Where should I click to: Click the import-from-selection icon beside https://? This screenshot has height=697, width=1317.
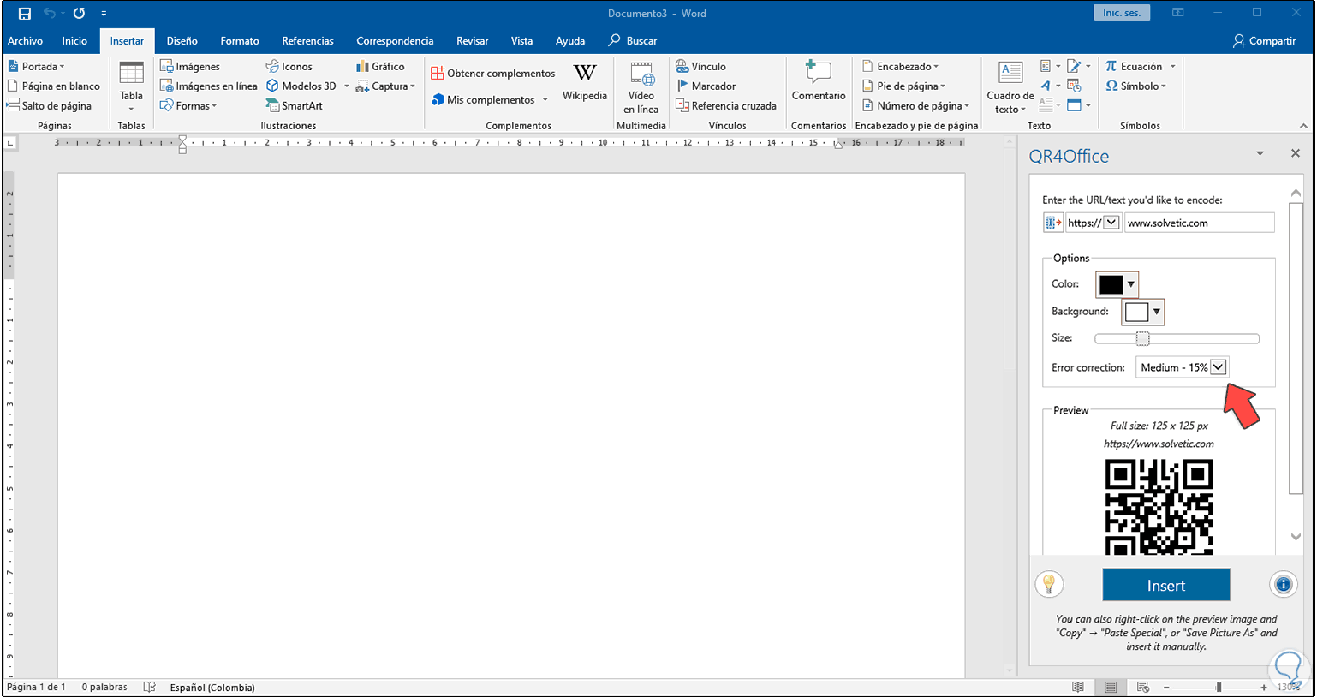click(x=1052, y=223)
